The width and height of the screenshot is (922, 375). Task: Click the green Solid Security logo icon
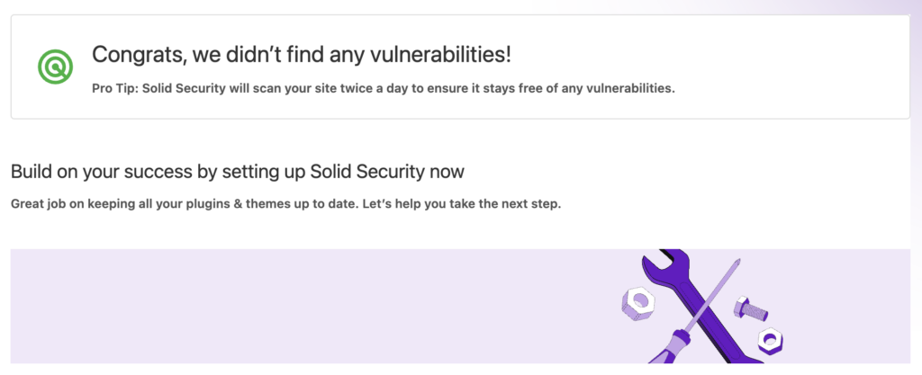[55, 66]
